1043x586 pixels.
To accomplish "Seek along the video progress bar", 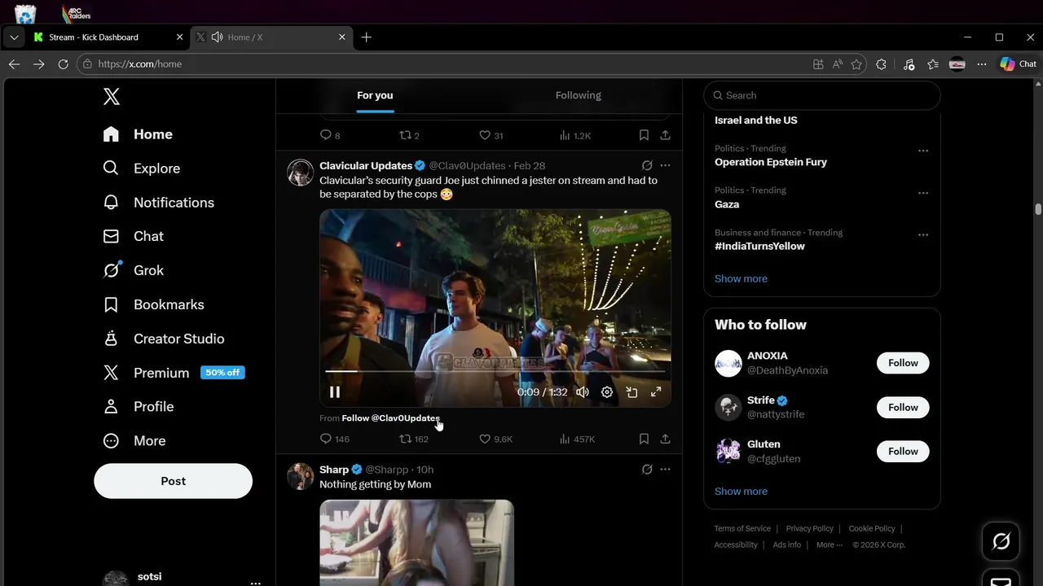I will click(495, 371).
